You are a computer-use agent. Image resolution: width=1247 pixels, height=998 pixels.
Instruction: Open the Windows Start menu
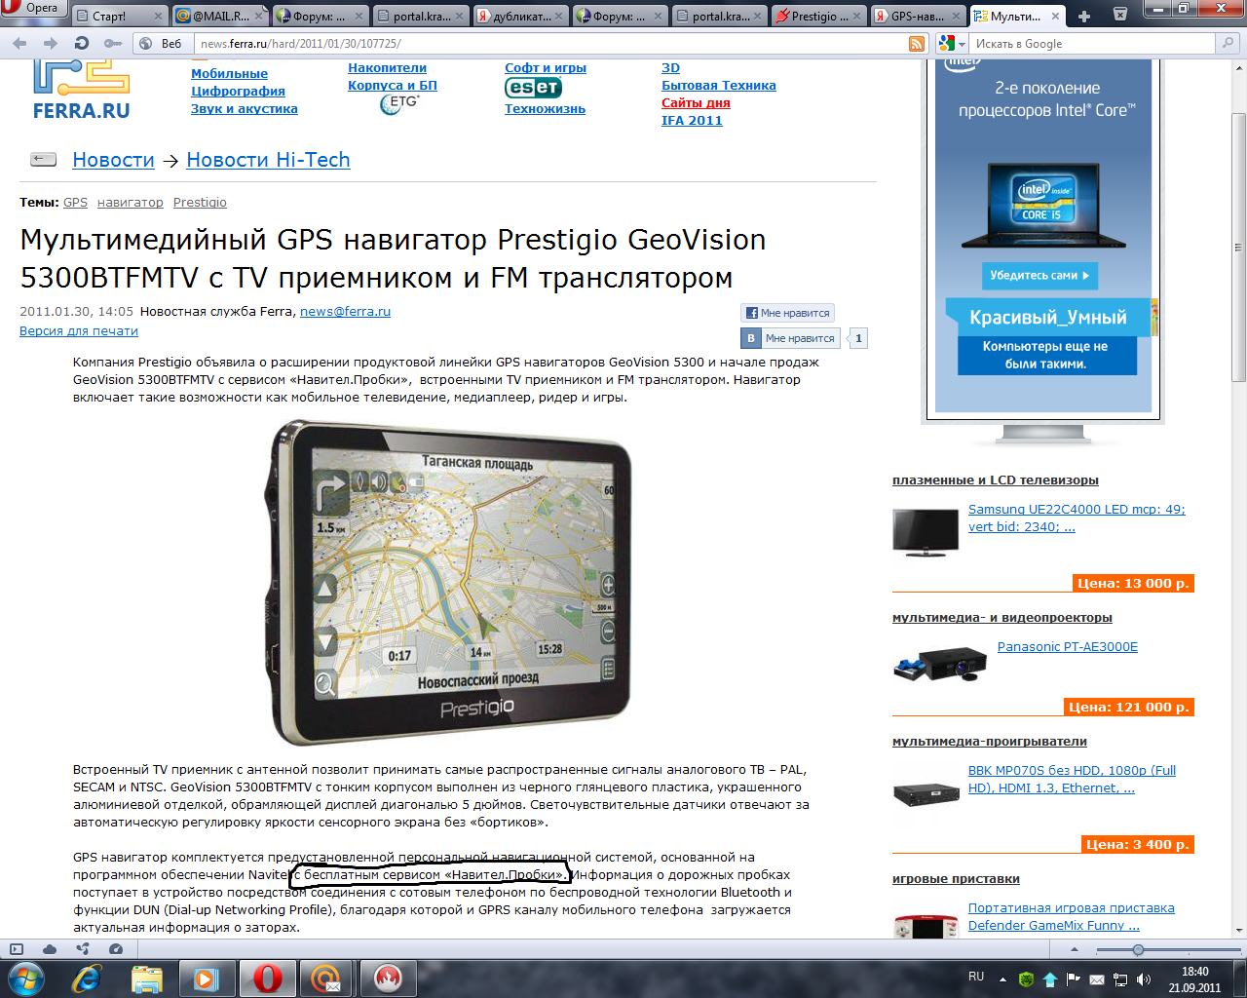(x=25, y=978)
